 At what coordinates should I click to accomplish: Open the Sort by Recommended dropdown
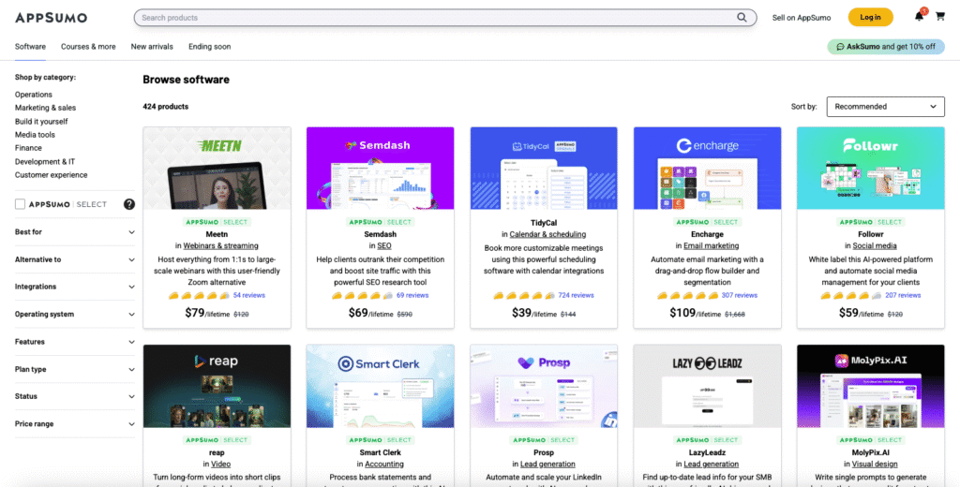point(885,107)
